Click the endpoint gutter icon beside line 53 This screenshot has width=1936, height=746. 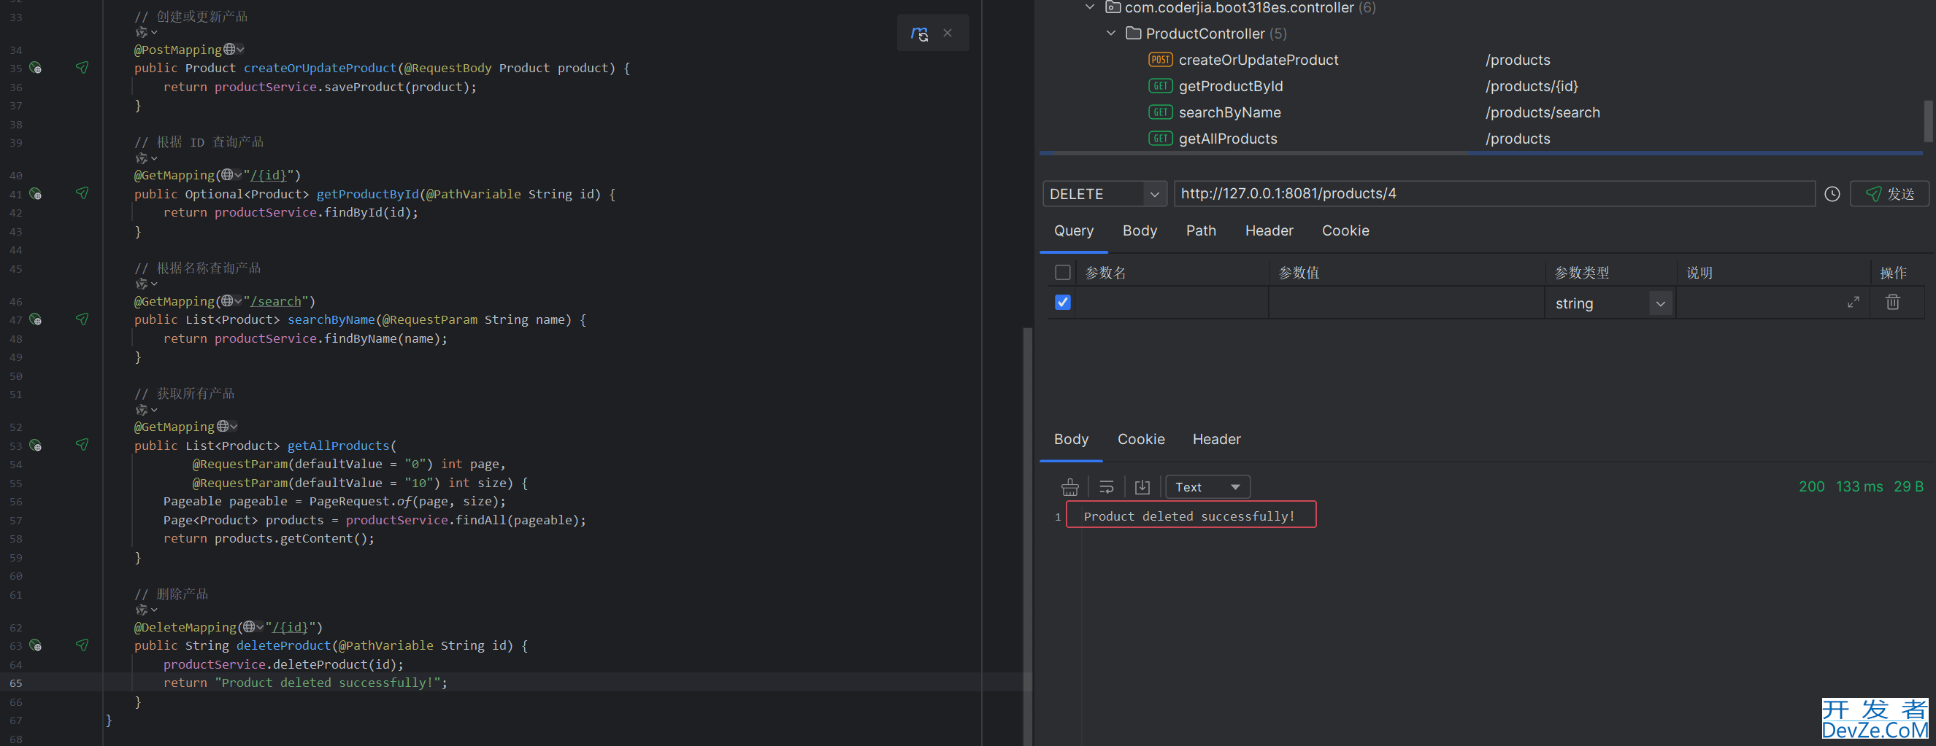(x=35, y=445)
